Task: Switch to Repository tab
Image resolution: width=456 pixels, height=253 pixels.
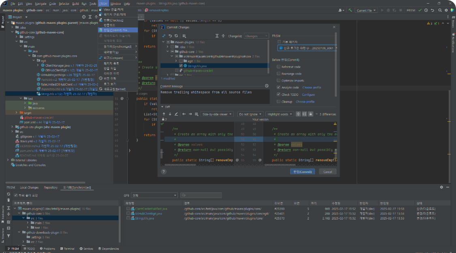Action: pyautogui.click(x=51, y=188)
